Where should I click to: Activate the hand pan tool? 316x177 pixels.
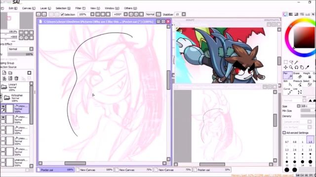click(302, 67)
